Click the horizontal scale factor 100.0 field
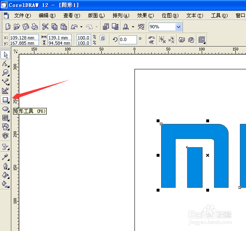246x231 pixels. pyautogui.click(x=84, y=38)
